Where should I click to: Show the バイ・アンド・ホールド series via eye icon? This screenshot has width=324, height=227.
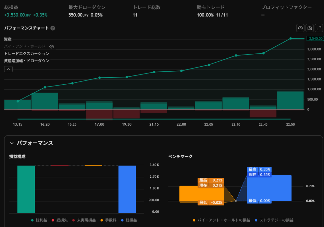[52, 46]
